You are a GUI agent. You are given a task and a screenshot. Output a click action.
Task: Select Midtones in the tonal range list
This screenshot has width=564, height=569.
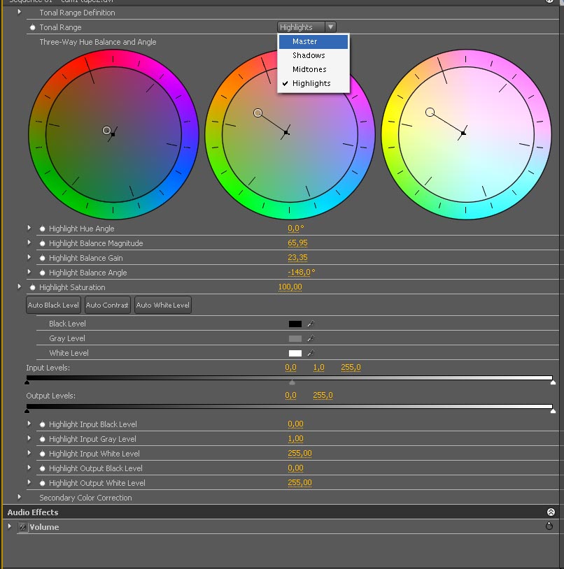(309, 69)
